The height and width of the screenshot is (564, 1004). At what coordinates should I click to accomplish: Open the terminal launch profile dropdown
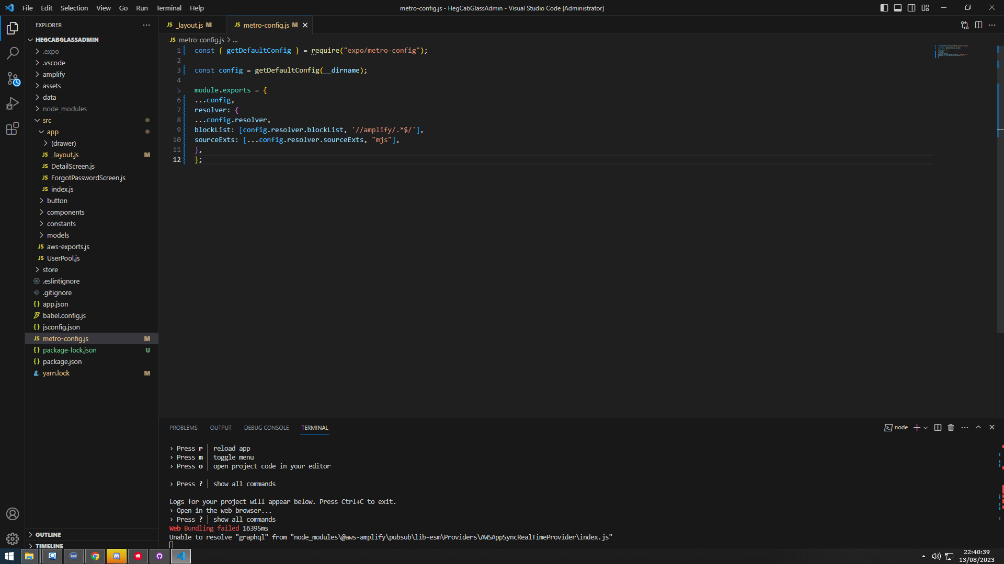click(926, 427)
